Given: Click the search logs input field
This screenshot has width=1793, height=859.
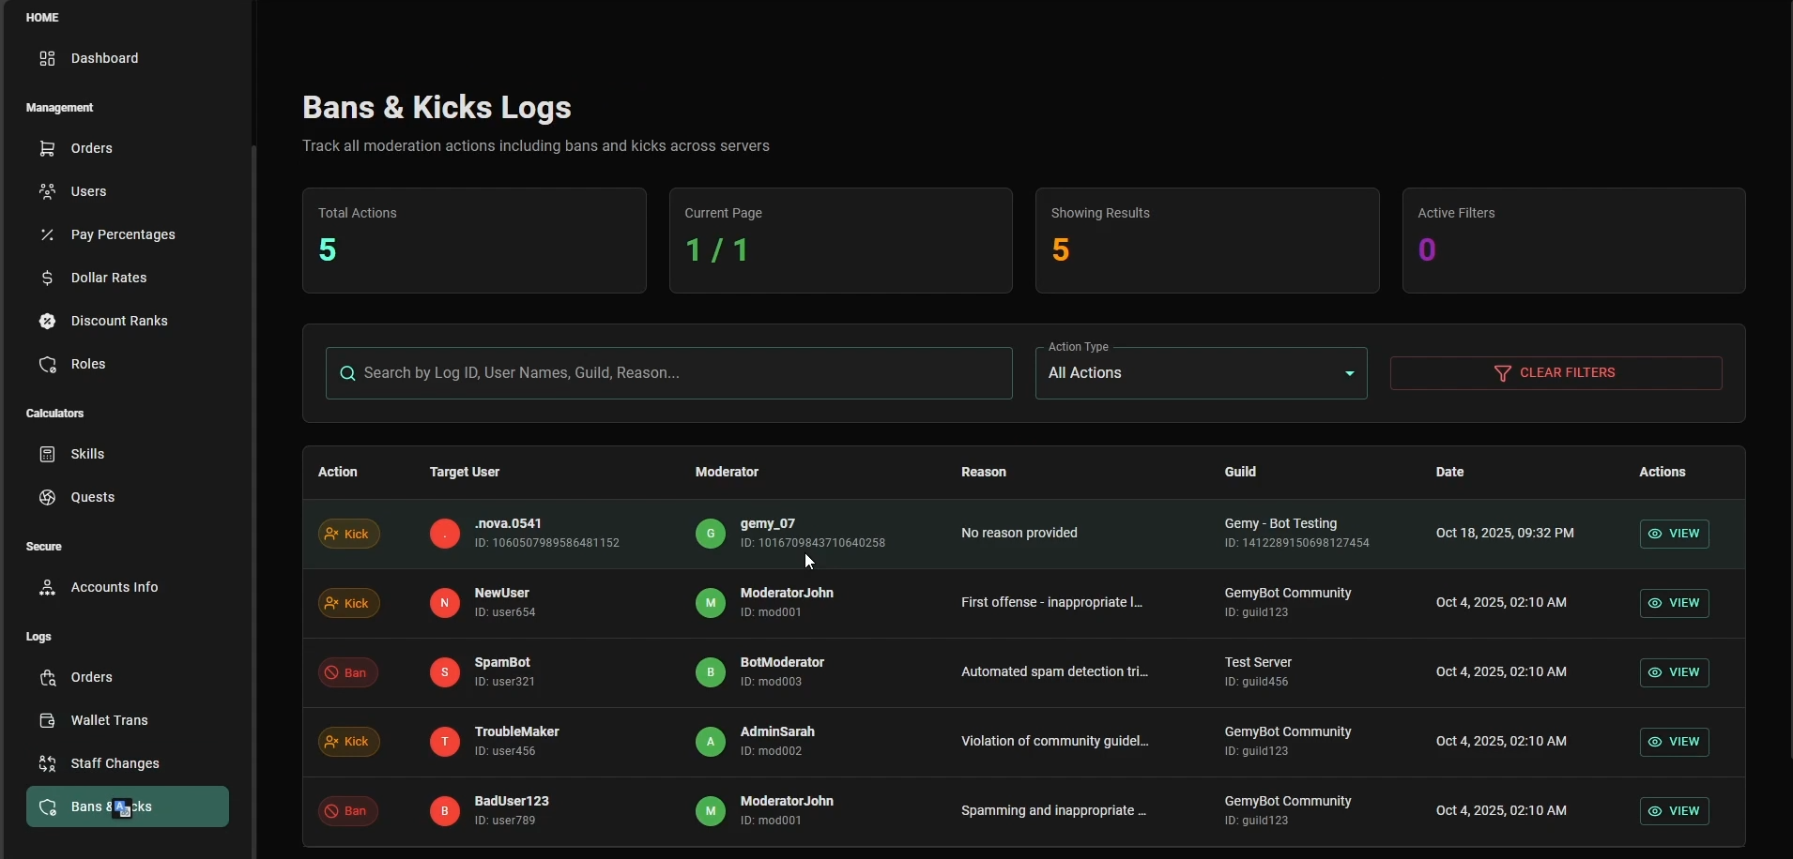Looking at the screenshot, I should [668, 373].
